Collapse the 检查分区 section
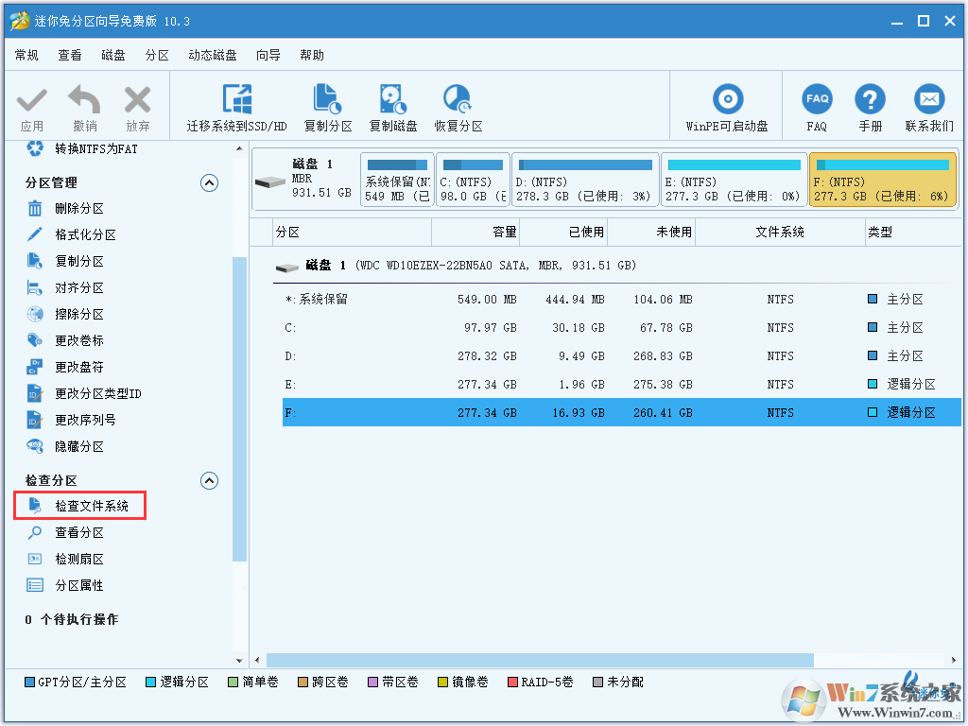The height and width of the screenshot is (726, 968). tap(210, 481)
